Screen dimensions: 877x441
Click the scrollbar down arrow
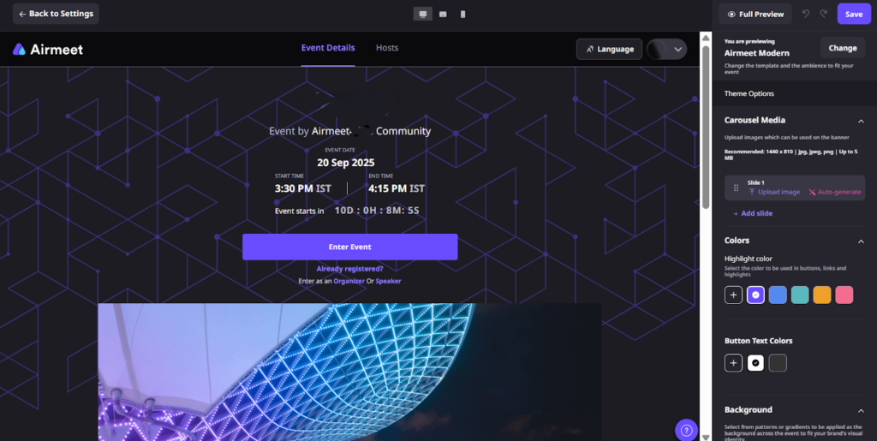(x=706, y=437)
